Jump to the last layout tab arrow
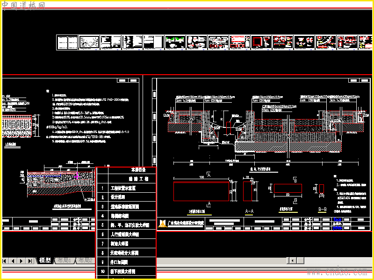This screenshot has width=374, height=280. coord(30,261)
